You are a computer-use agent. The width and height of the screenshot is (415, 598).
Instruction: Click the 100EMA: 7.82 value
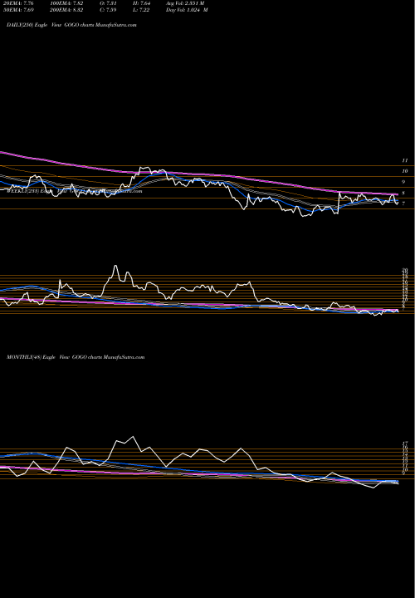(x=66, y=3)
